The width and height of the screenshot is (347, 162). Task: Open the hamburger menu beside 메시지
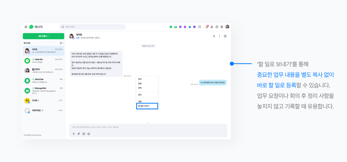click(26, 27)
